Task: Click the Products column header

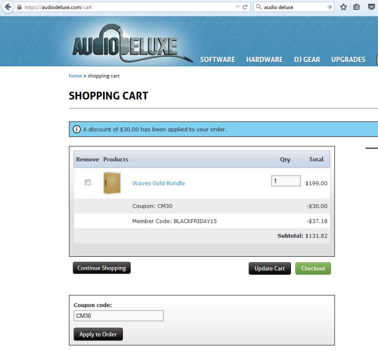Action: tap(116, 159)
